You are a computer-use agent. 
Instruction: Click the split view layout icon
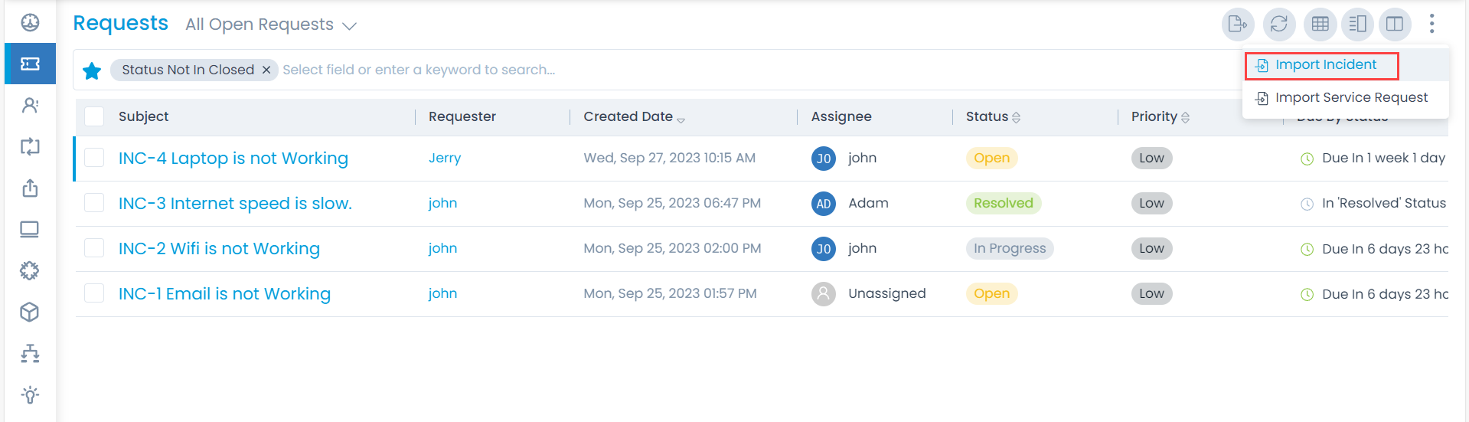(x=1395, y=25)
